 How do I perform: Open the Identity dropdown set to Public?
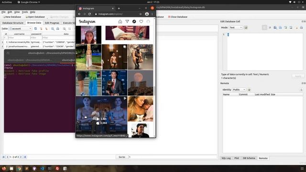(x=239, y=90)
